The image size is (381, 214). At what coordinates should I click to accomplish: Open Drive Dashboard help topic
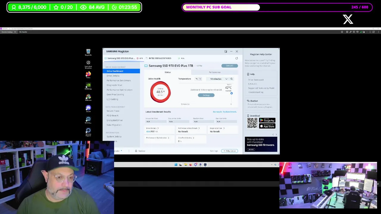coord(256,80)
